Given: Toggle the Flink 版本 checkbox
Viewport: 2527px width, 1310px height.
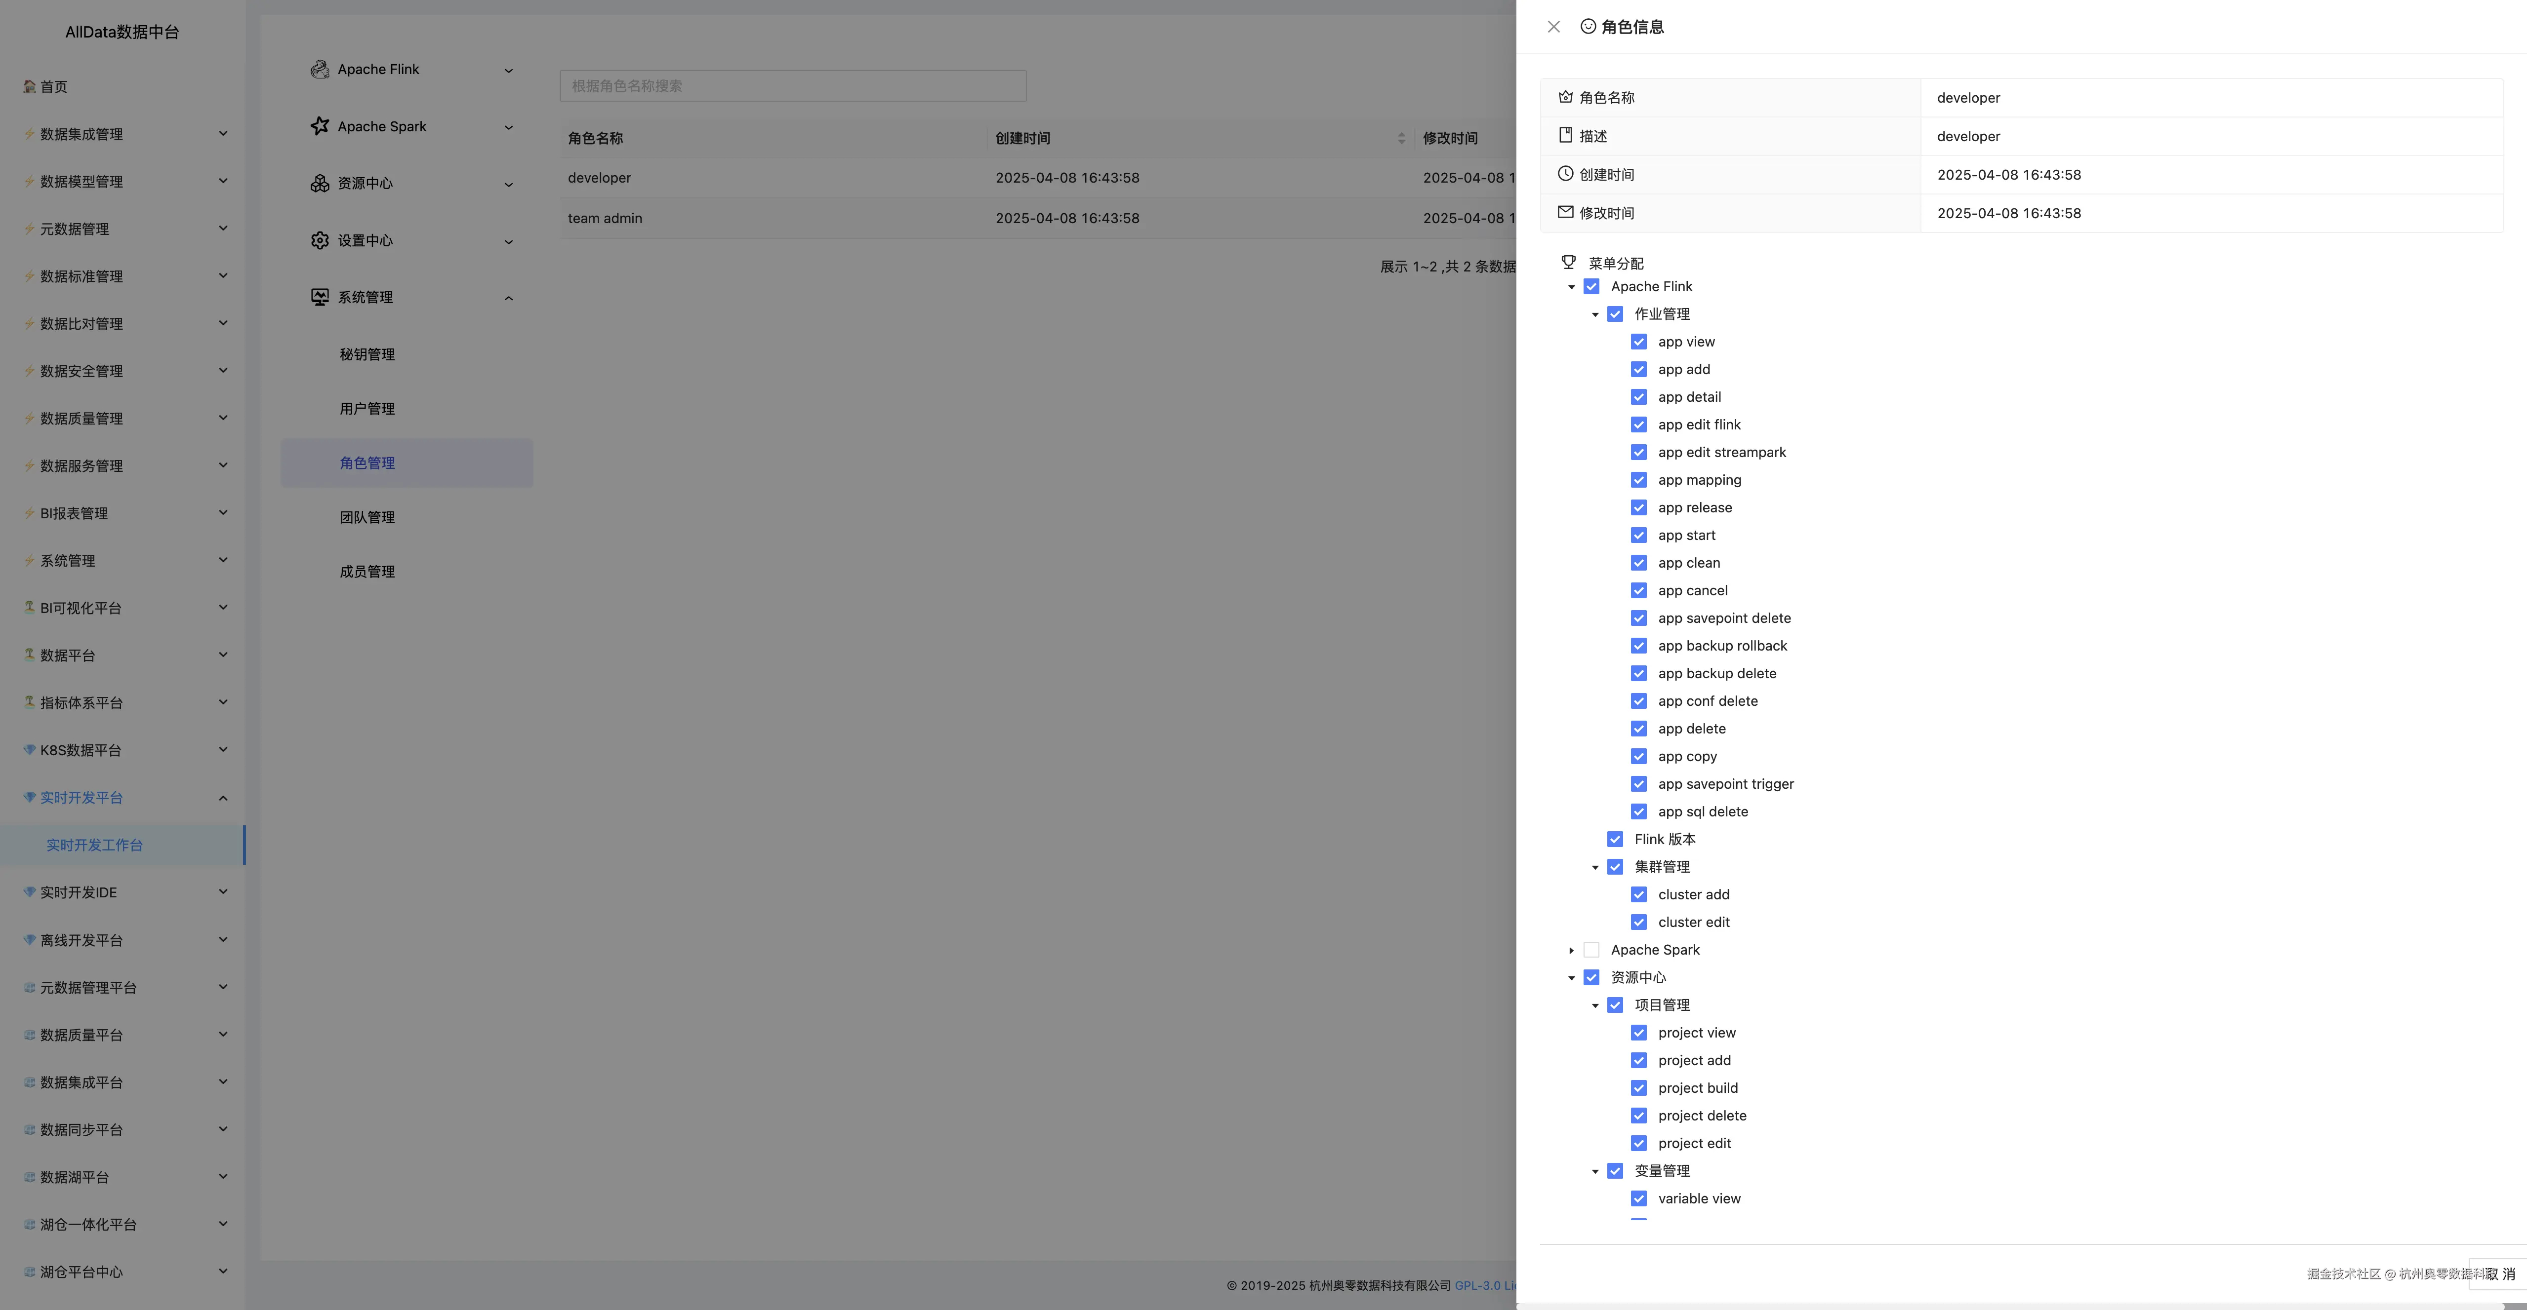Looking at the screenshot, I should [1615, 839].
